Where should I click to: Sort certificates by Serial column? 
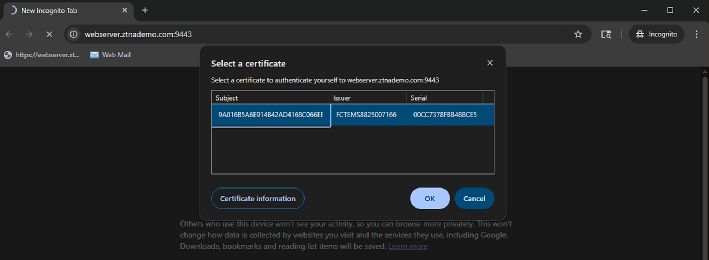click(x=444, y=98)
